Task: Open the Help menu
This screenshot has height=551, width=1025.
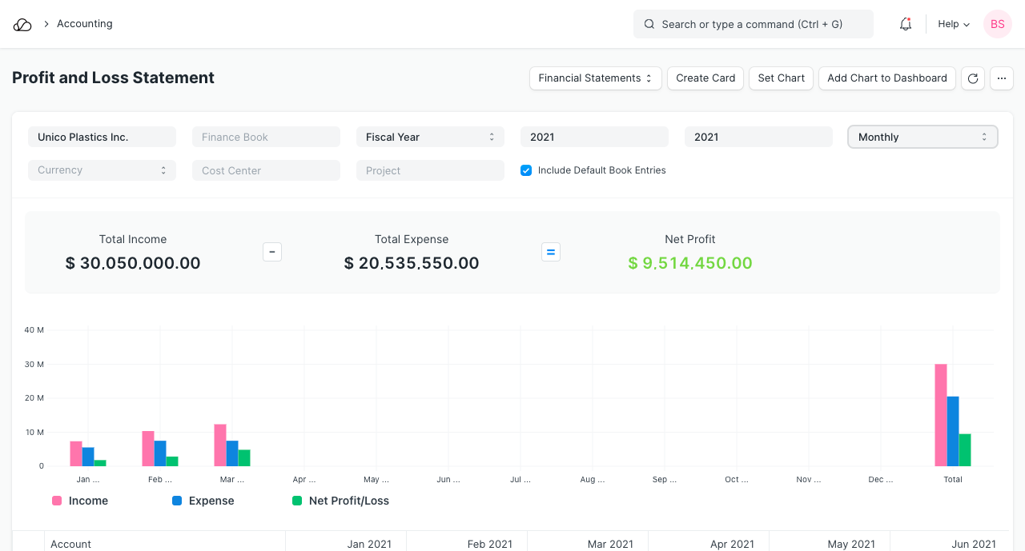Action: (x=954, y=24)
